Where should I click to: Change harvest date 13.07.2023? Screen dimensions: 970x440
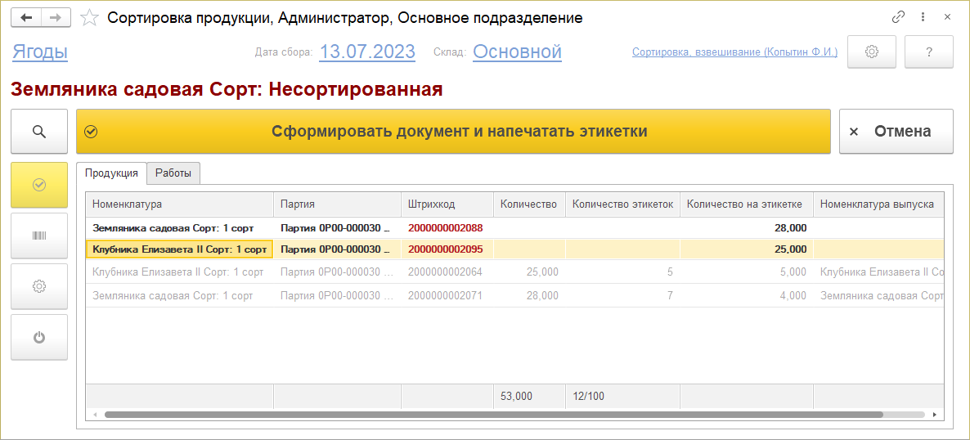pyautogui.click(x=367, y=52)
